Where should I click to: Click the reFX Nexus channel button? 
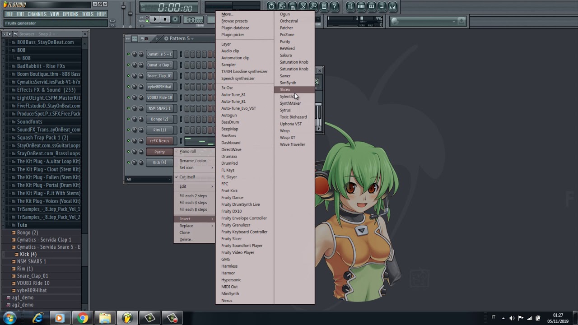(x=159, y=141)
